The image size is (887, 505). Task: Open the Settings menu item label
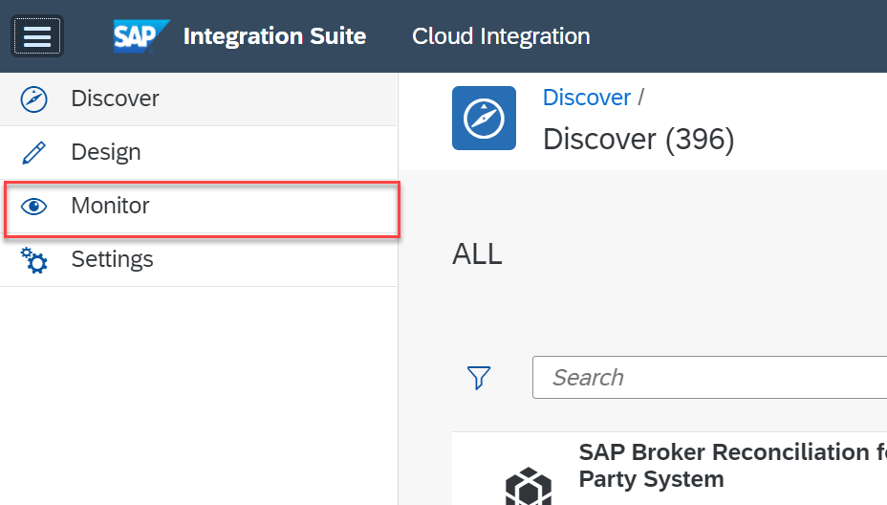(x=112, y=259)
